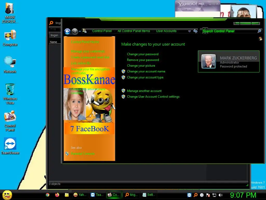Open recent pages dropdown beside Forward arrow
Screen dimensions: 266x200
tap(80, 32)
